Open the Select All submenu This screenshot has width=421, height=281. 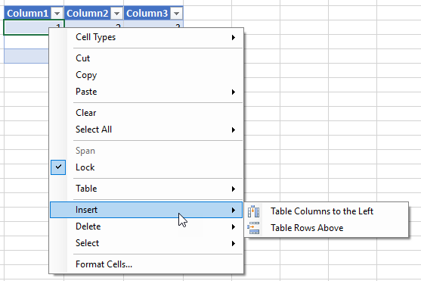tap(147, 130)
